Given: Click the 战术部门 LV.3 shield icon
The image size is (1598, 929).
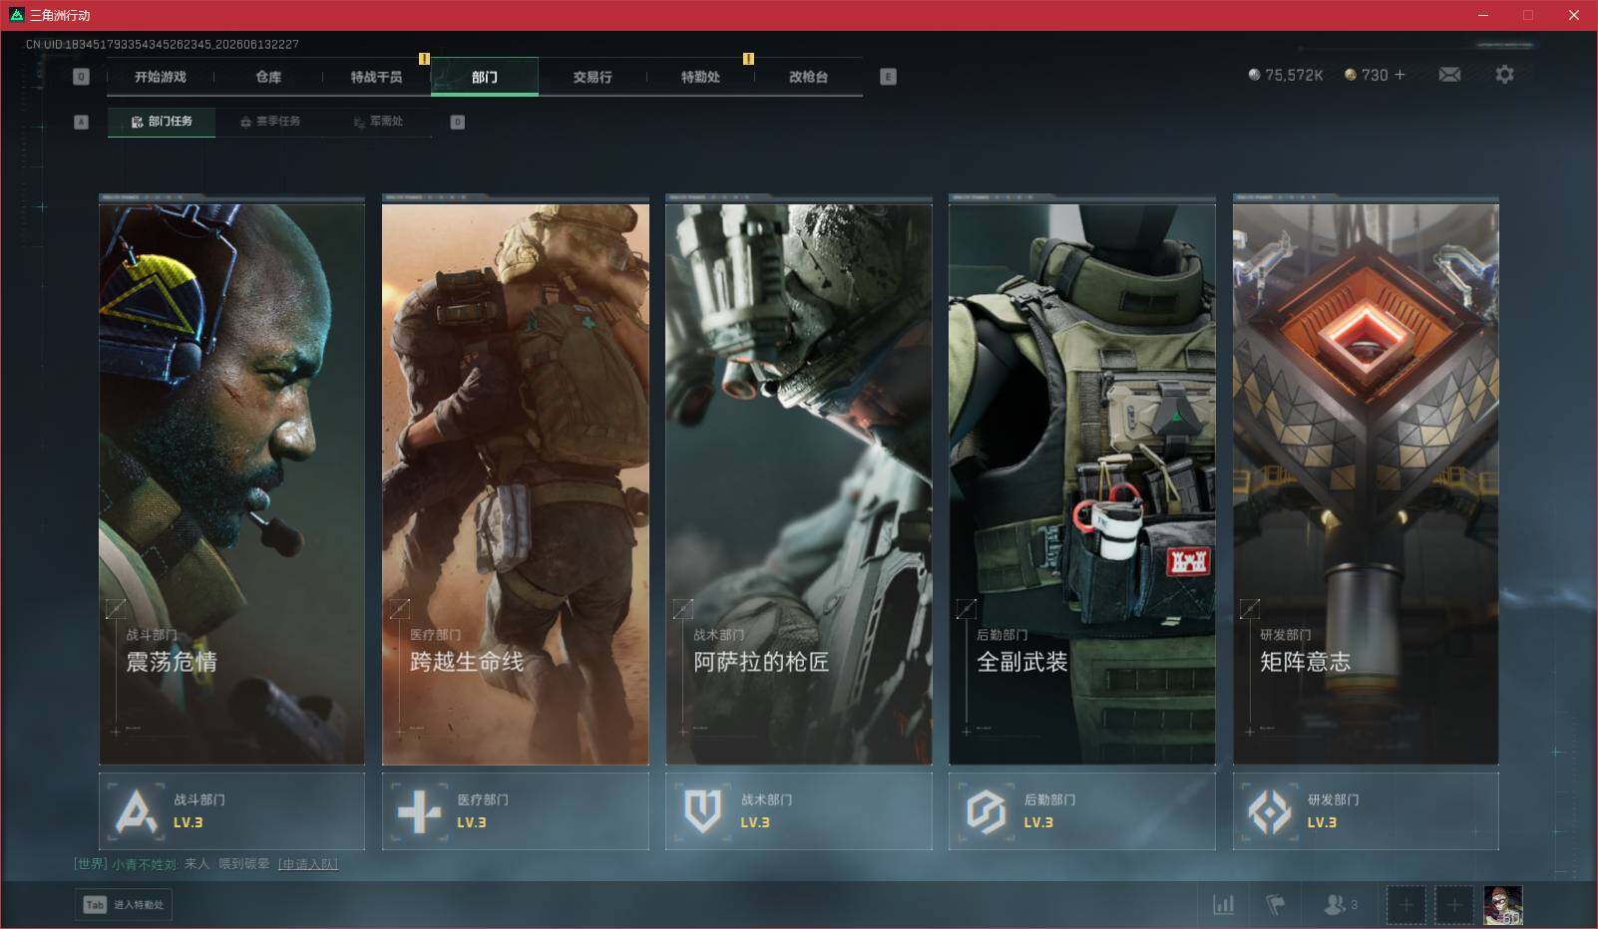Looking at the screenshot, I should (x=703, y=811).
